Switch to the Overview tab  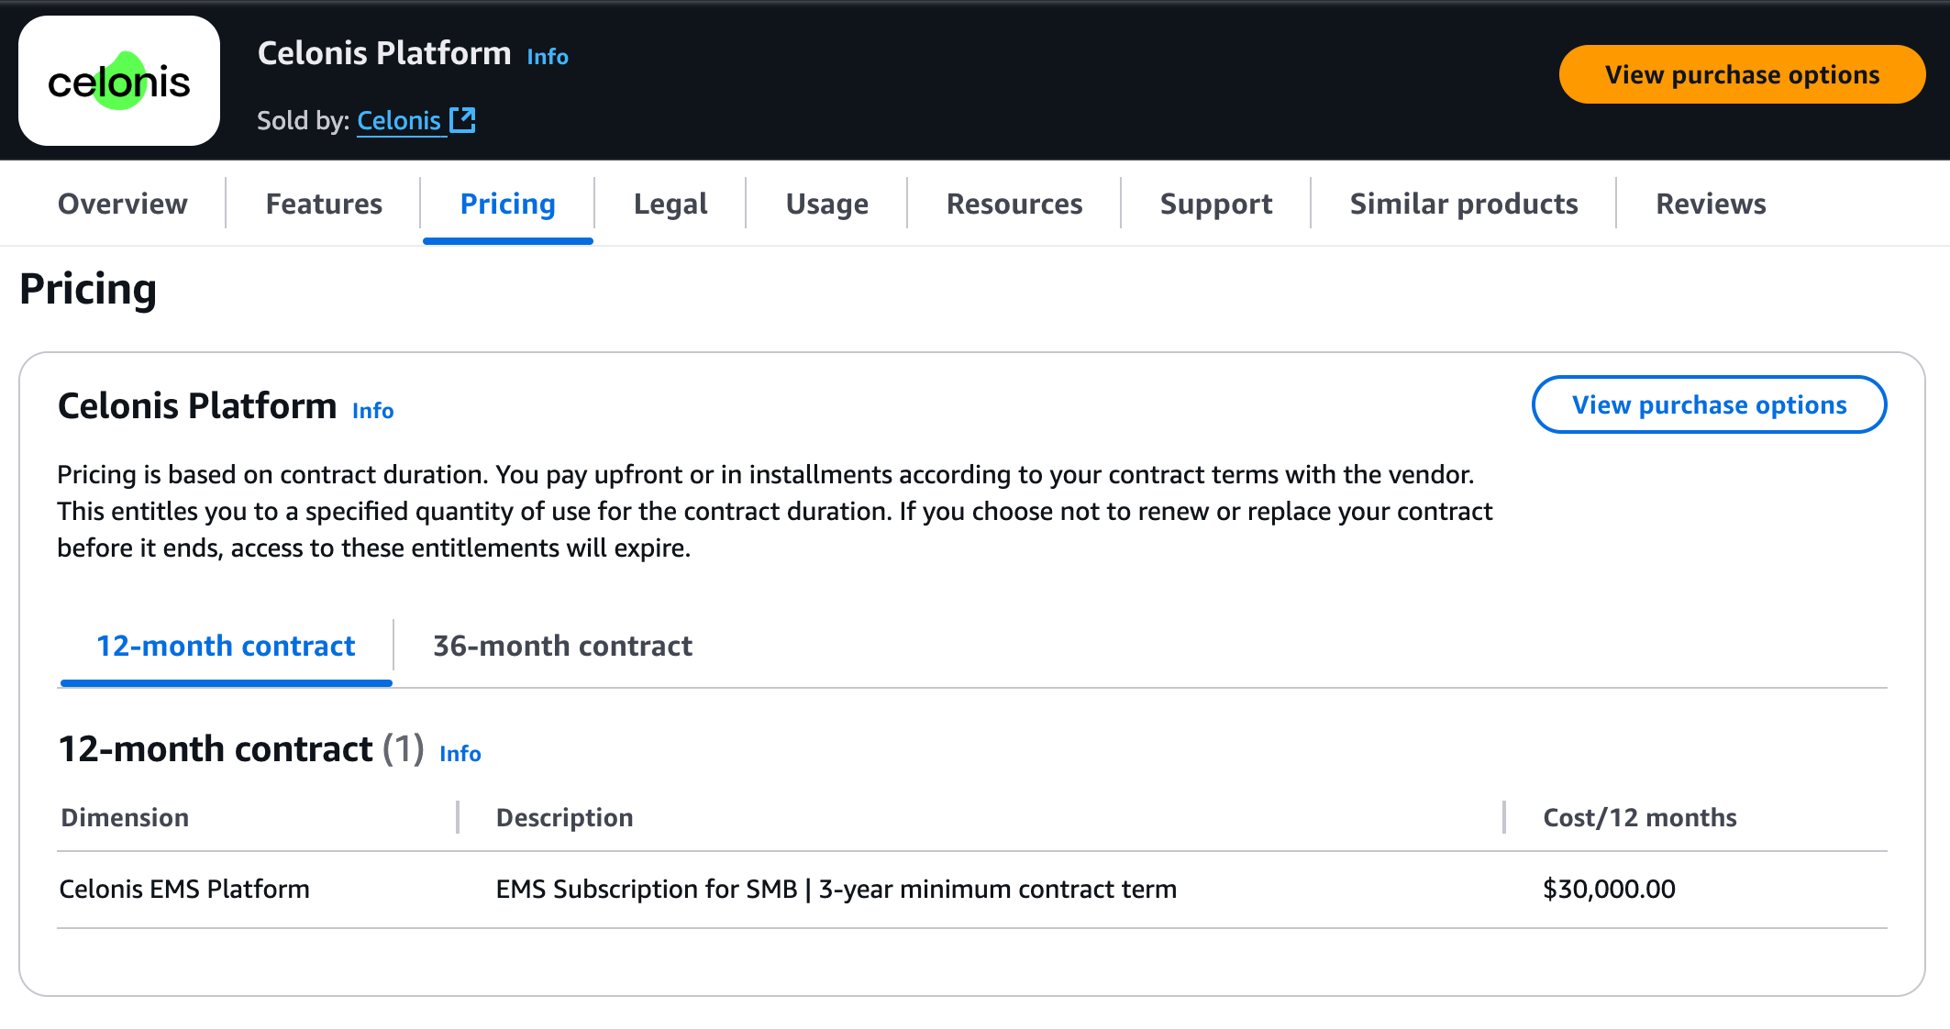(123, 204)
